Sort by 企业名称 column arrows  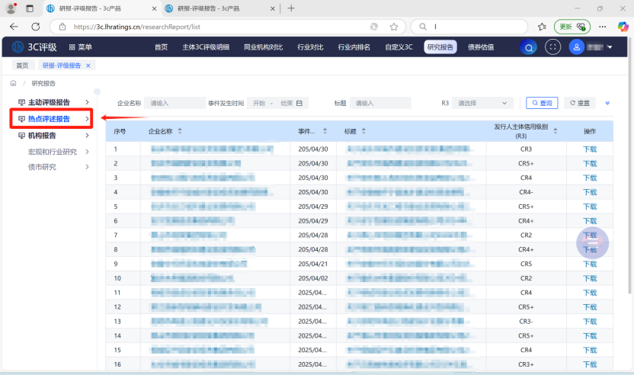[180, 131]
